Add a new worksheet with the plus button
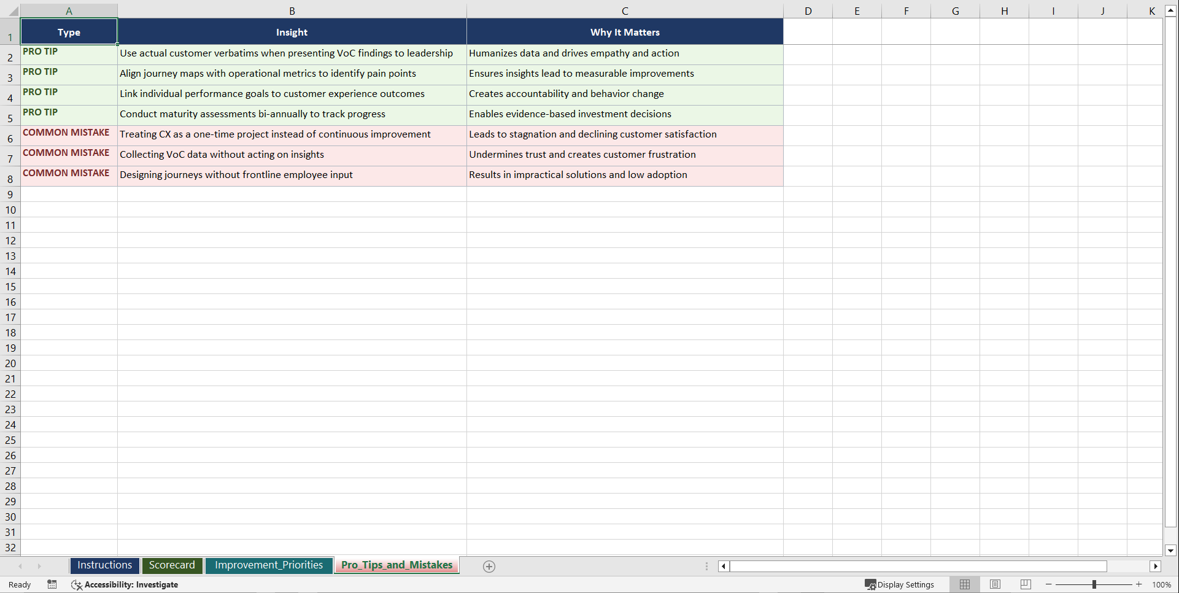Screen dimensions: 1179x593 click(489, 566)
